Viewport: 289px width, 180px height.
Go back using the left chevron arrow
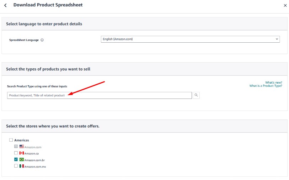tap(6, 5)
